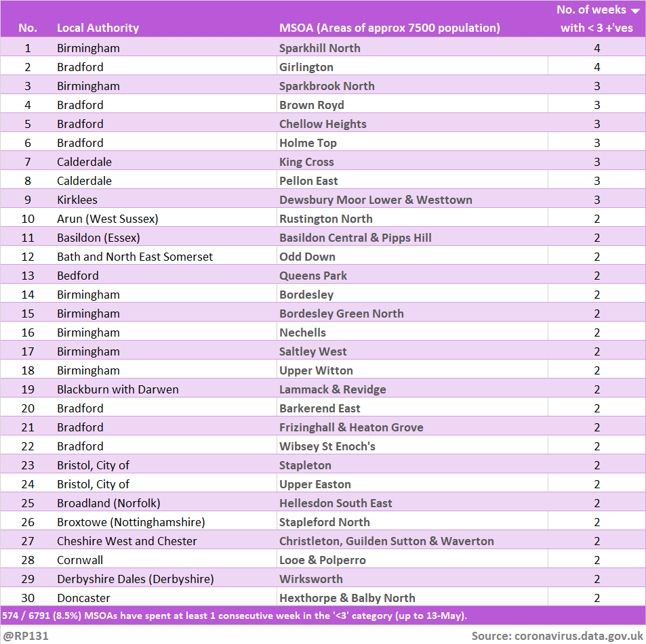
Task: Click the 'No.' column header
Action: click(x=28, y=28)
